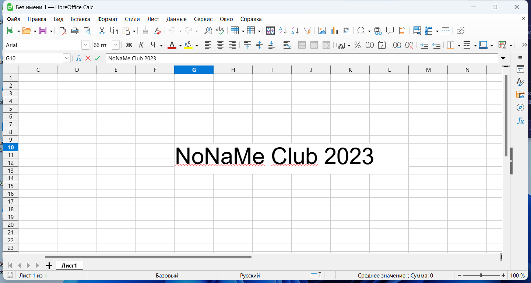
Task: Open the shapes drawing icon
Action: tap(461, 31)
